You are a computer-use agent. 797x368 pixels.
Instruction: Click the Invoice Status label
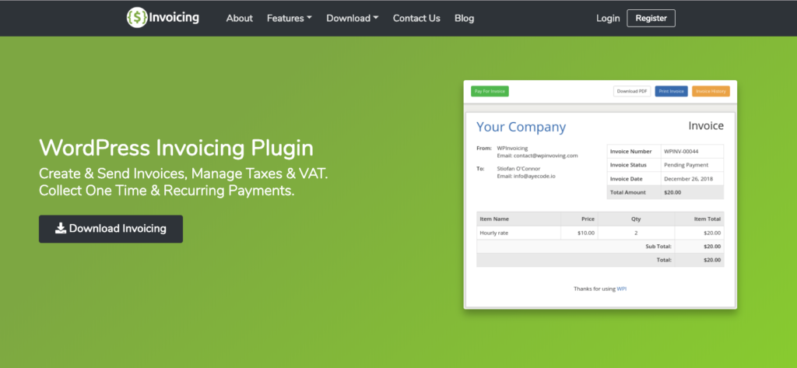coord(628,165)
